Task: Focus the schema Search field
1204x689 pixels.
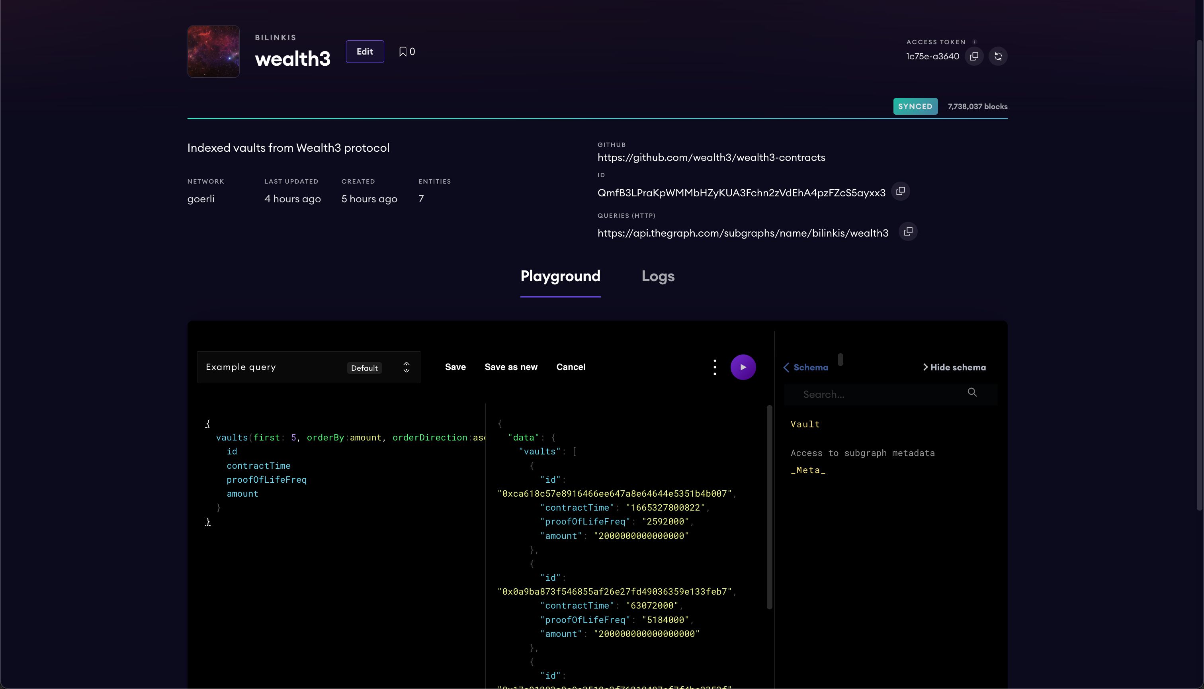Action: [x=890, y=394]
